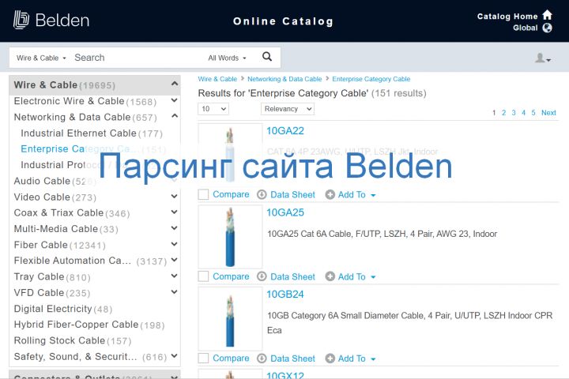Go to results page 3
569x379 pixels.
514,113
